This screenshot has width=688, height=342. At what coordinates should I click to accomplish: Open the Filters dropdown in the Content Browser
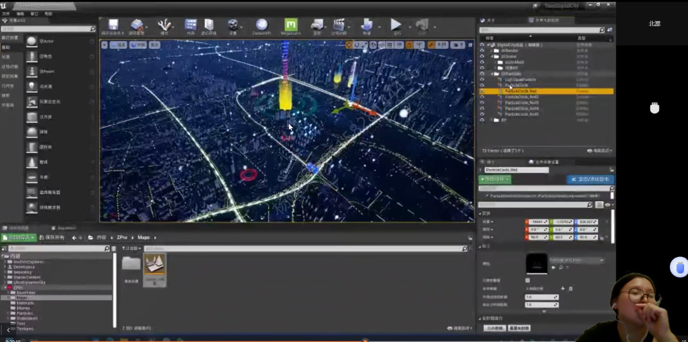[132, 249]
